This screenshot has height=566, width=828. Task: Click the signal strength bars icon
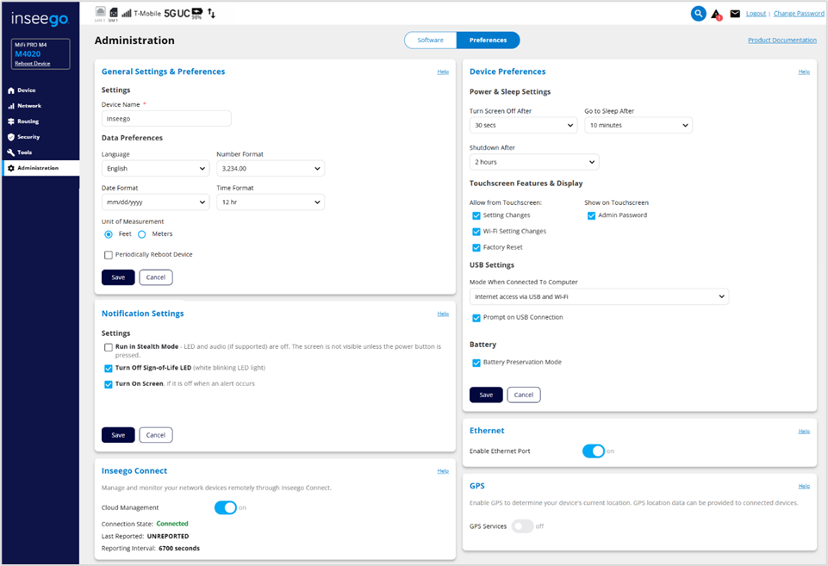127,14
